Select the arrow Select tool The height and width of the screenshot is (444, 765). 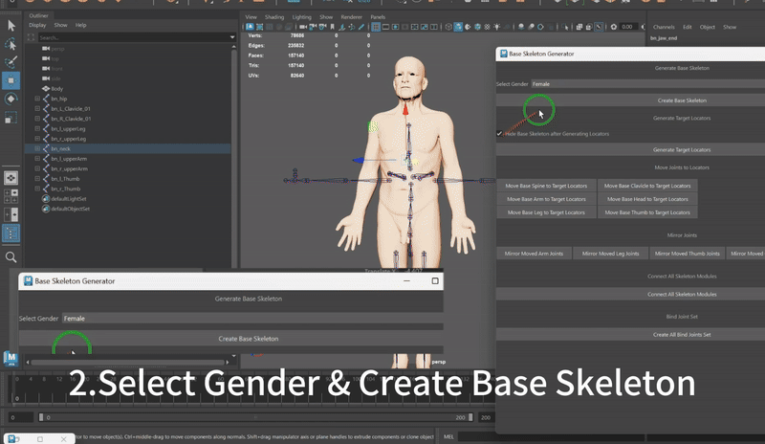tap(11, 26)
